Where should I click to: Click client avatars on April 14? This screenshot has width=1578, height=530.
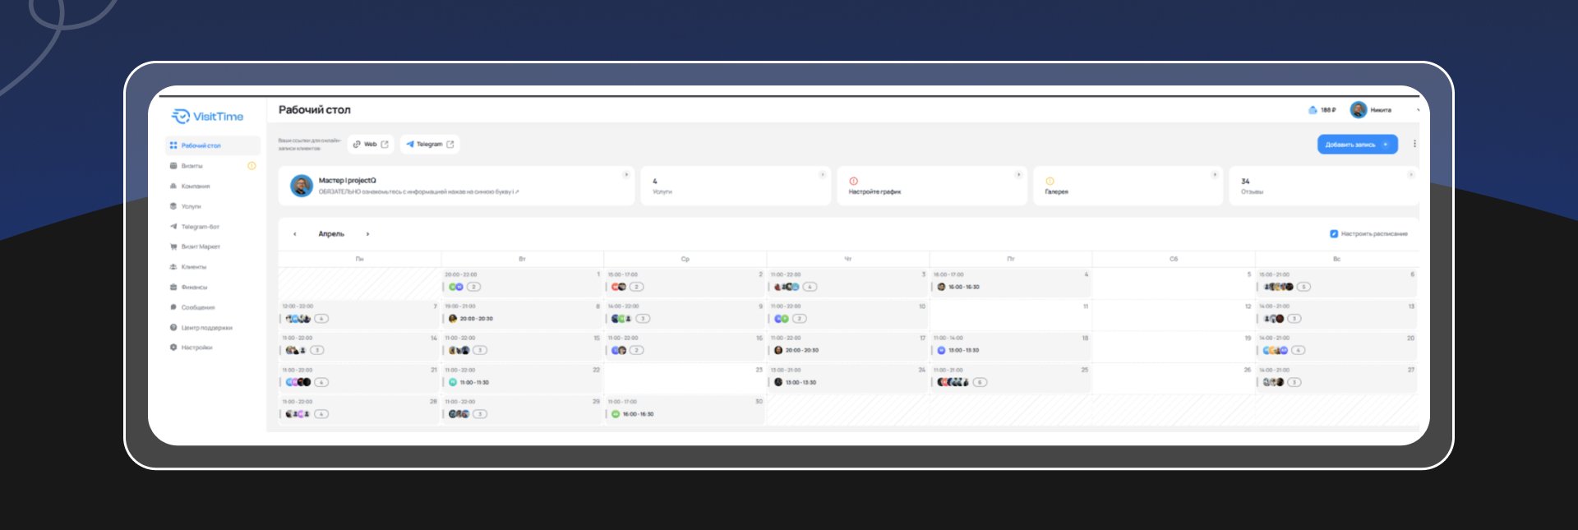coord(296,350)
